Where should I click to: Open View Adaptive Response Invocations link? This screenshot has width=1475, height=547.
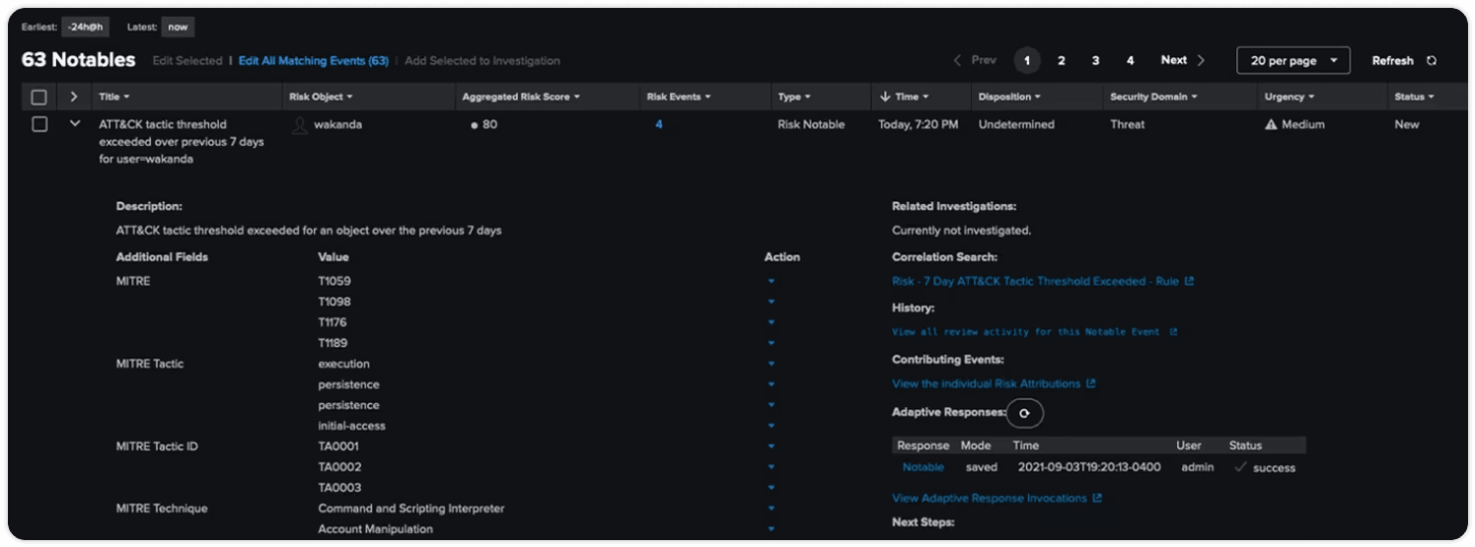990,499
